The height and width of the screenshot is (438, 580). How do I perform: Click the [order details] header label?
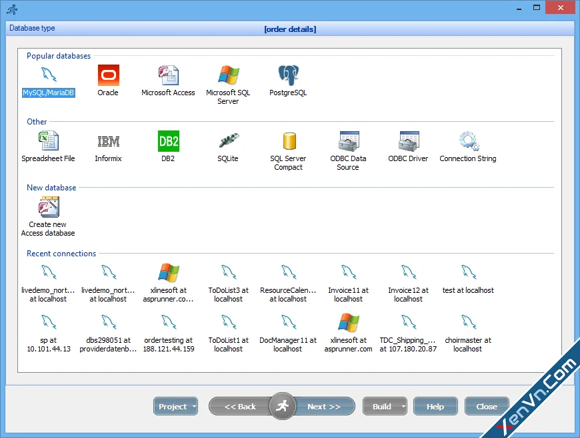(x=290, y=29)
